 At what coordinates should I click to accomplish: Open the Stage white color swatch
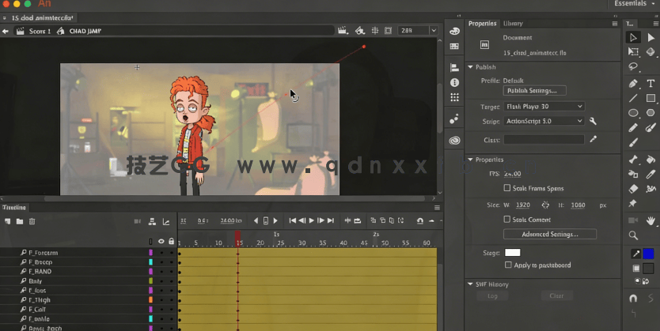512,253
